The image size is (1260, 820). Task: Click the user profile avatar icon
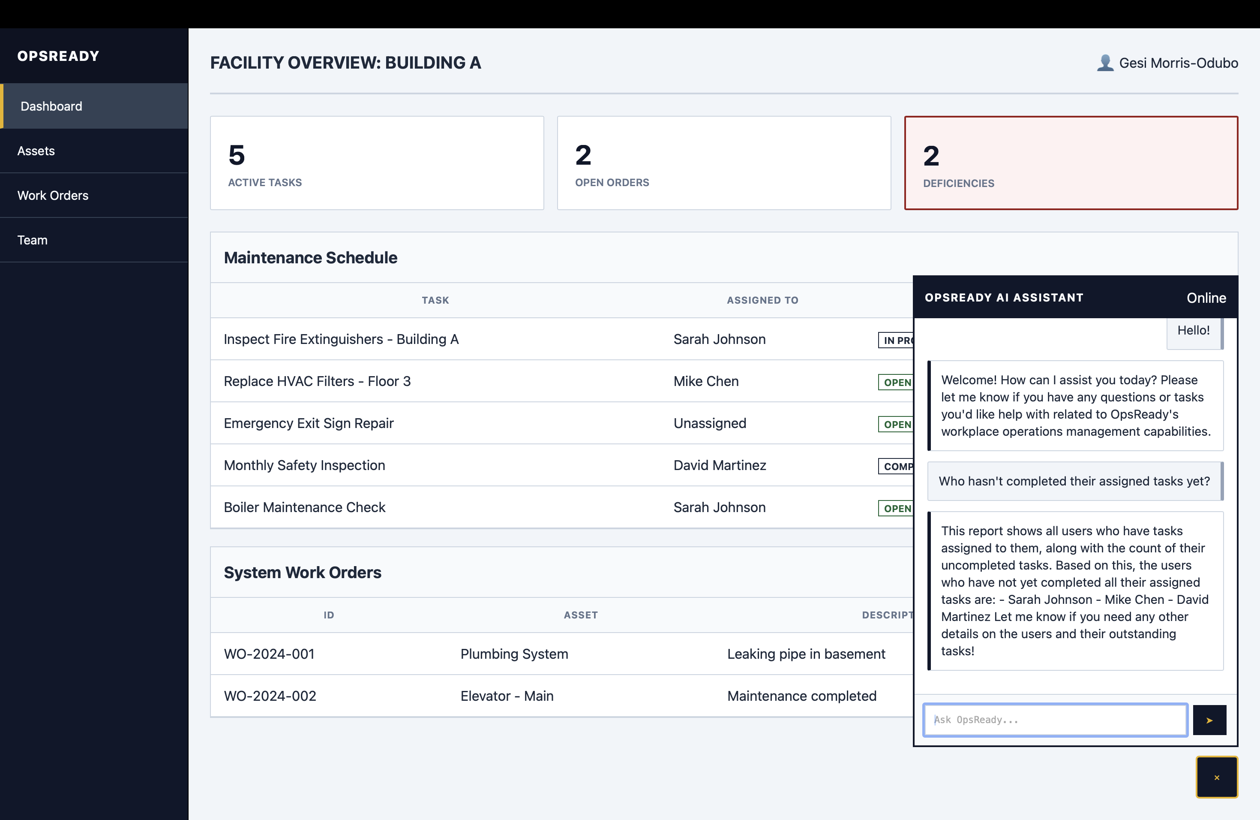click(1105, 63)
